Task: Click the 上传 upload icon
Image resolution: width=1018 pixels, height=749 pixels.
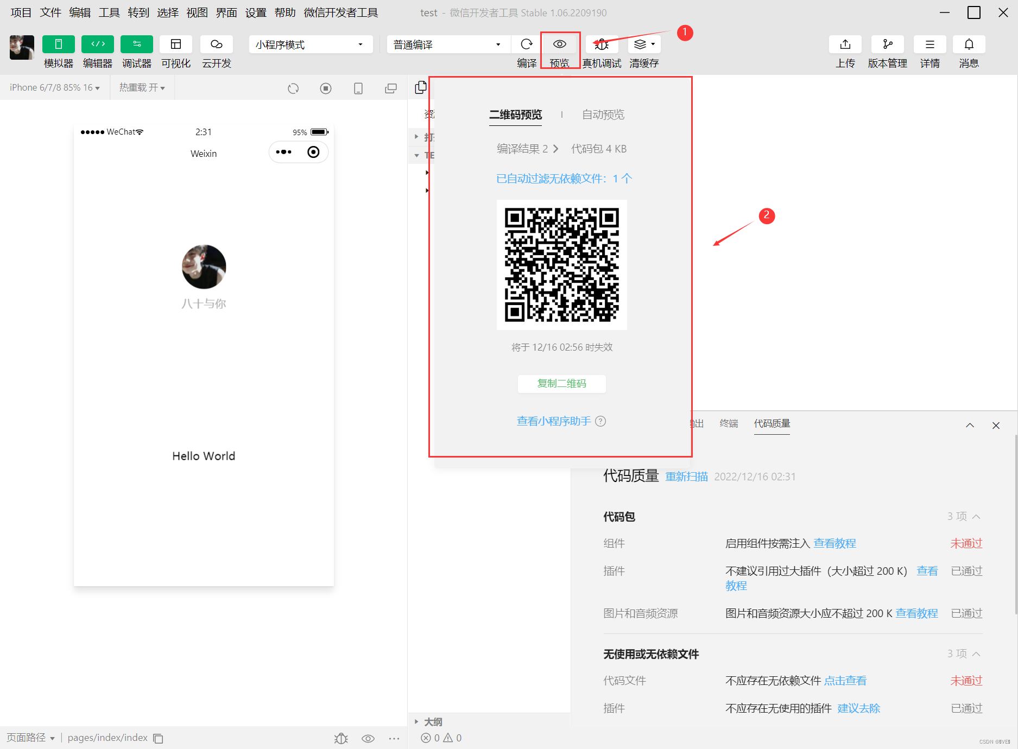Action: coord(845,45)
